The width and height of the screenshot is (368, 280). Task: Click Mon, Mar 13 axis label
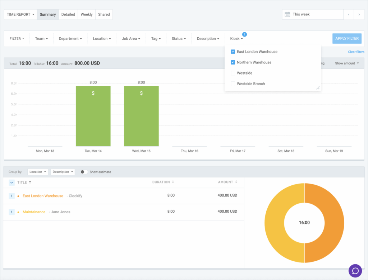pyautogui.click(x=45, y=151)
